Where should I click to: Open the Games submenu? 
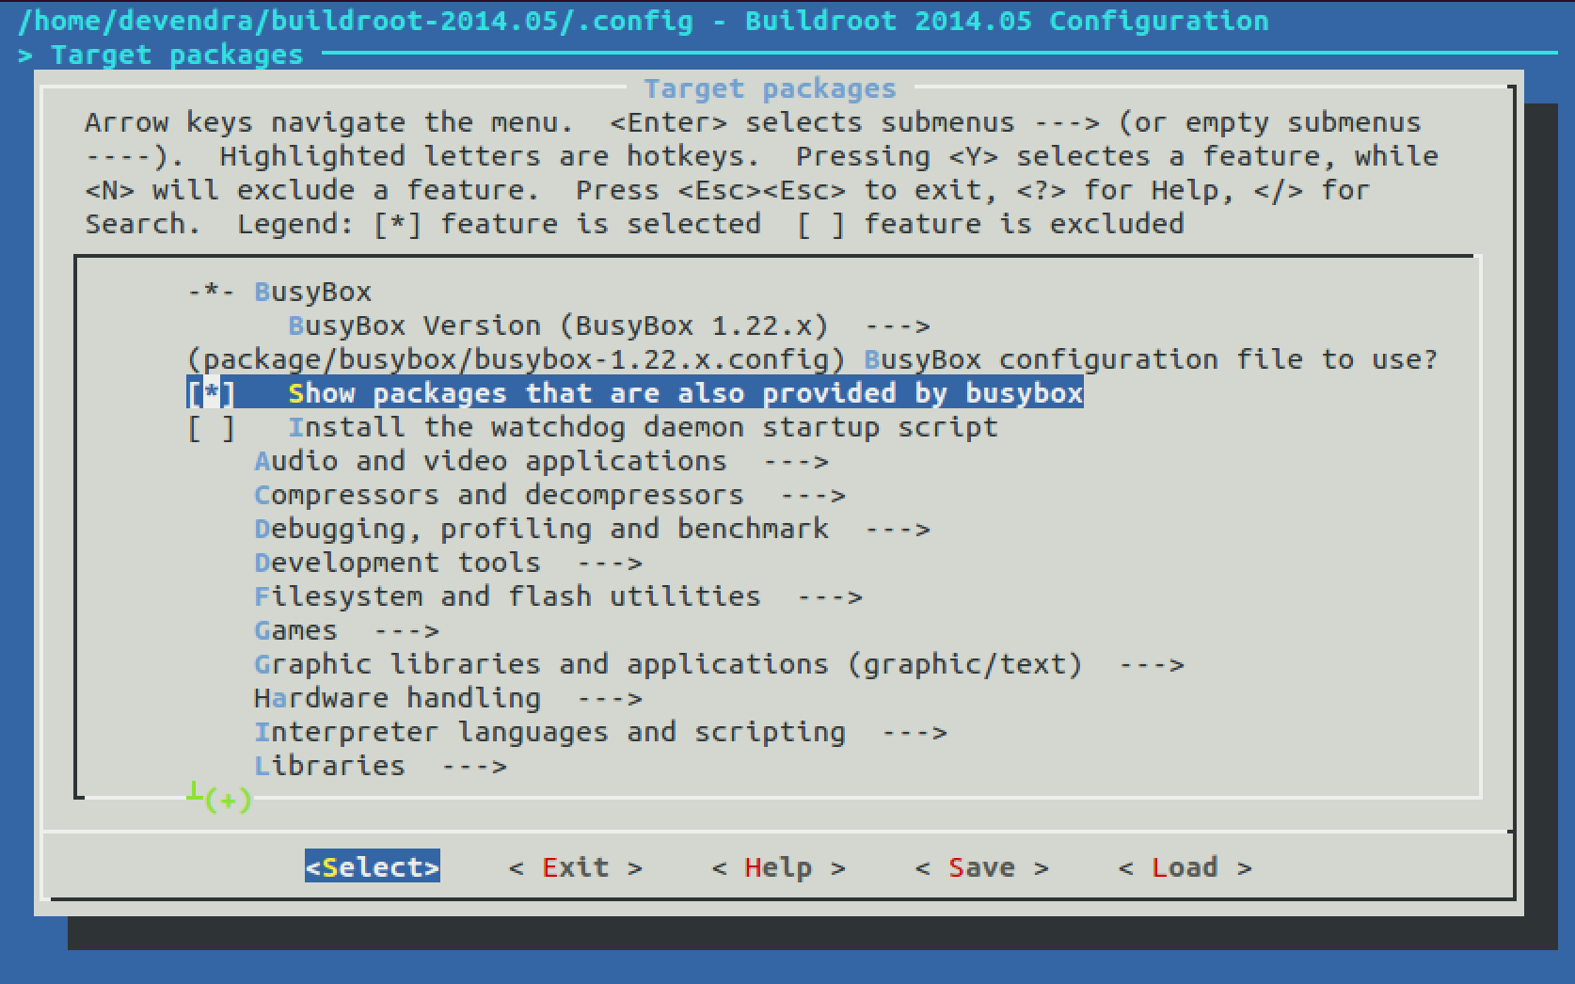pos(346,630)
